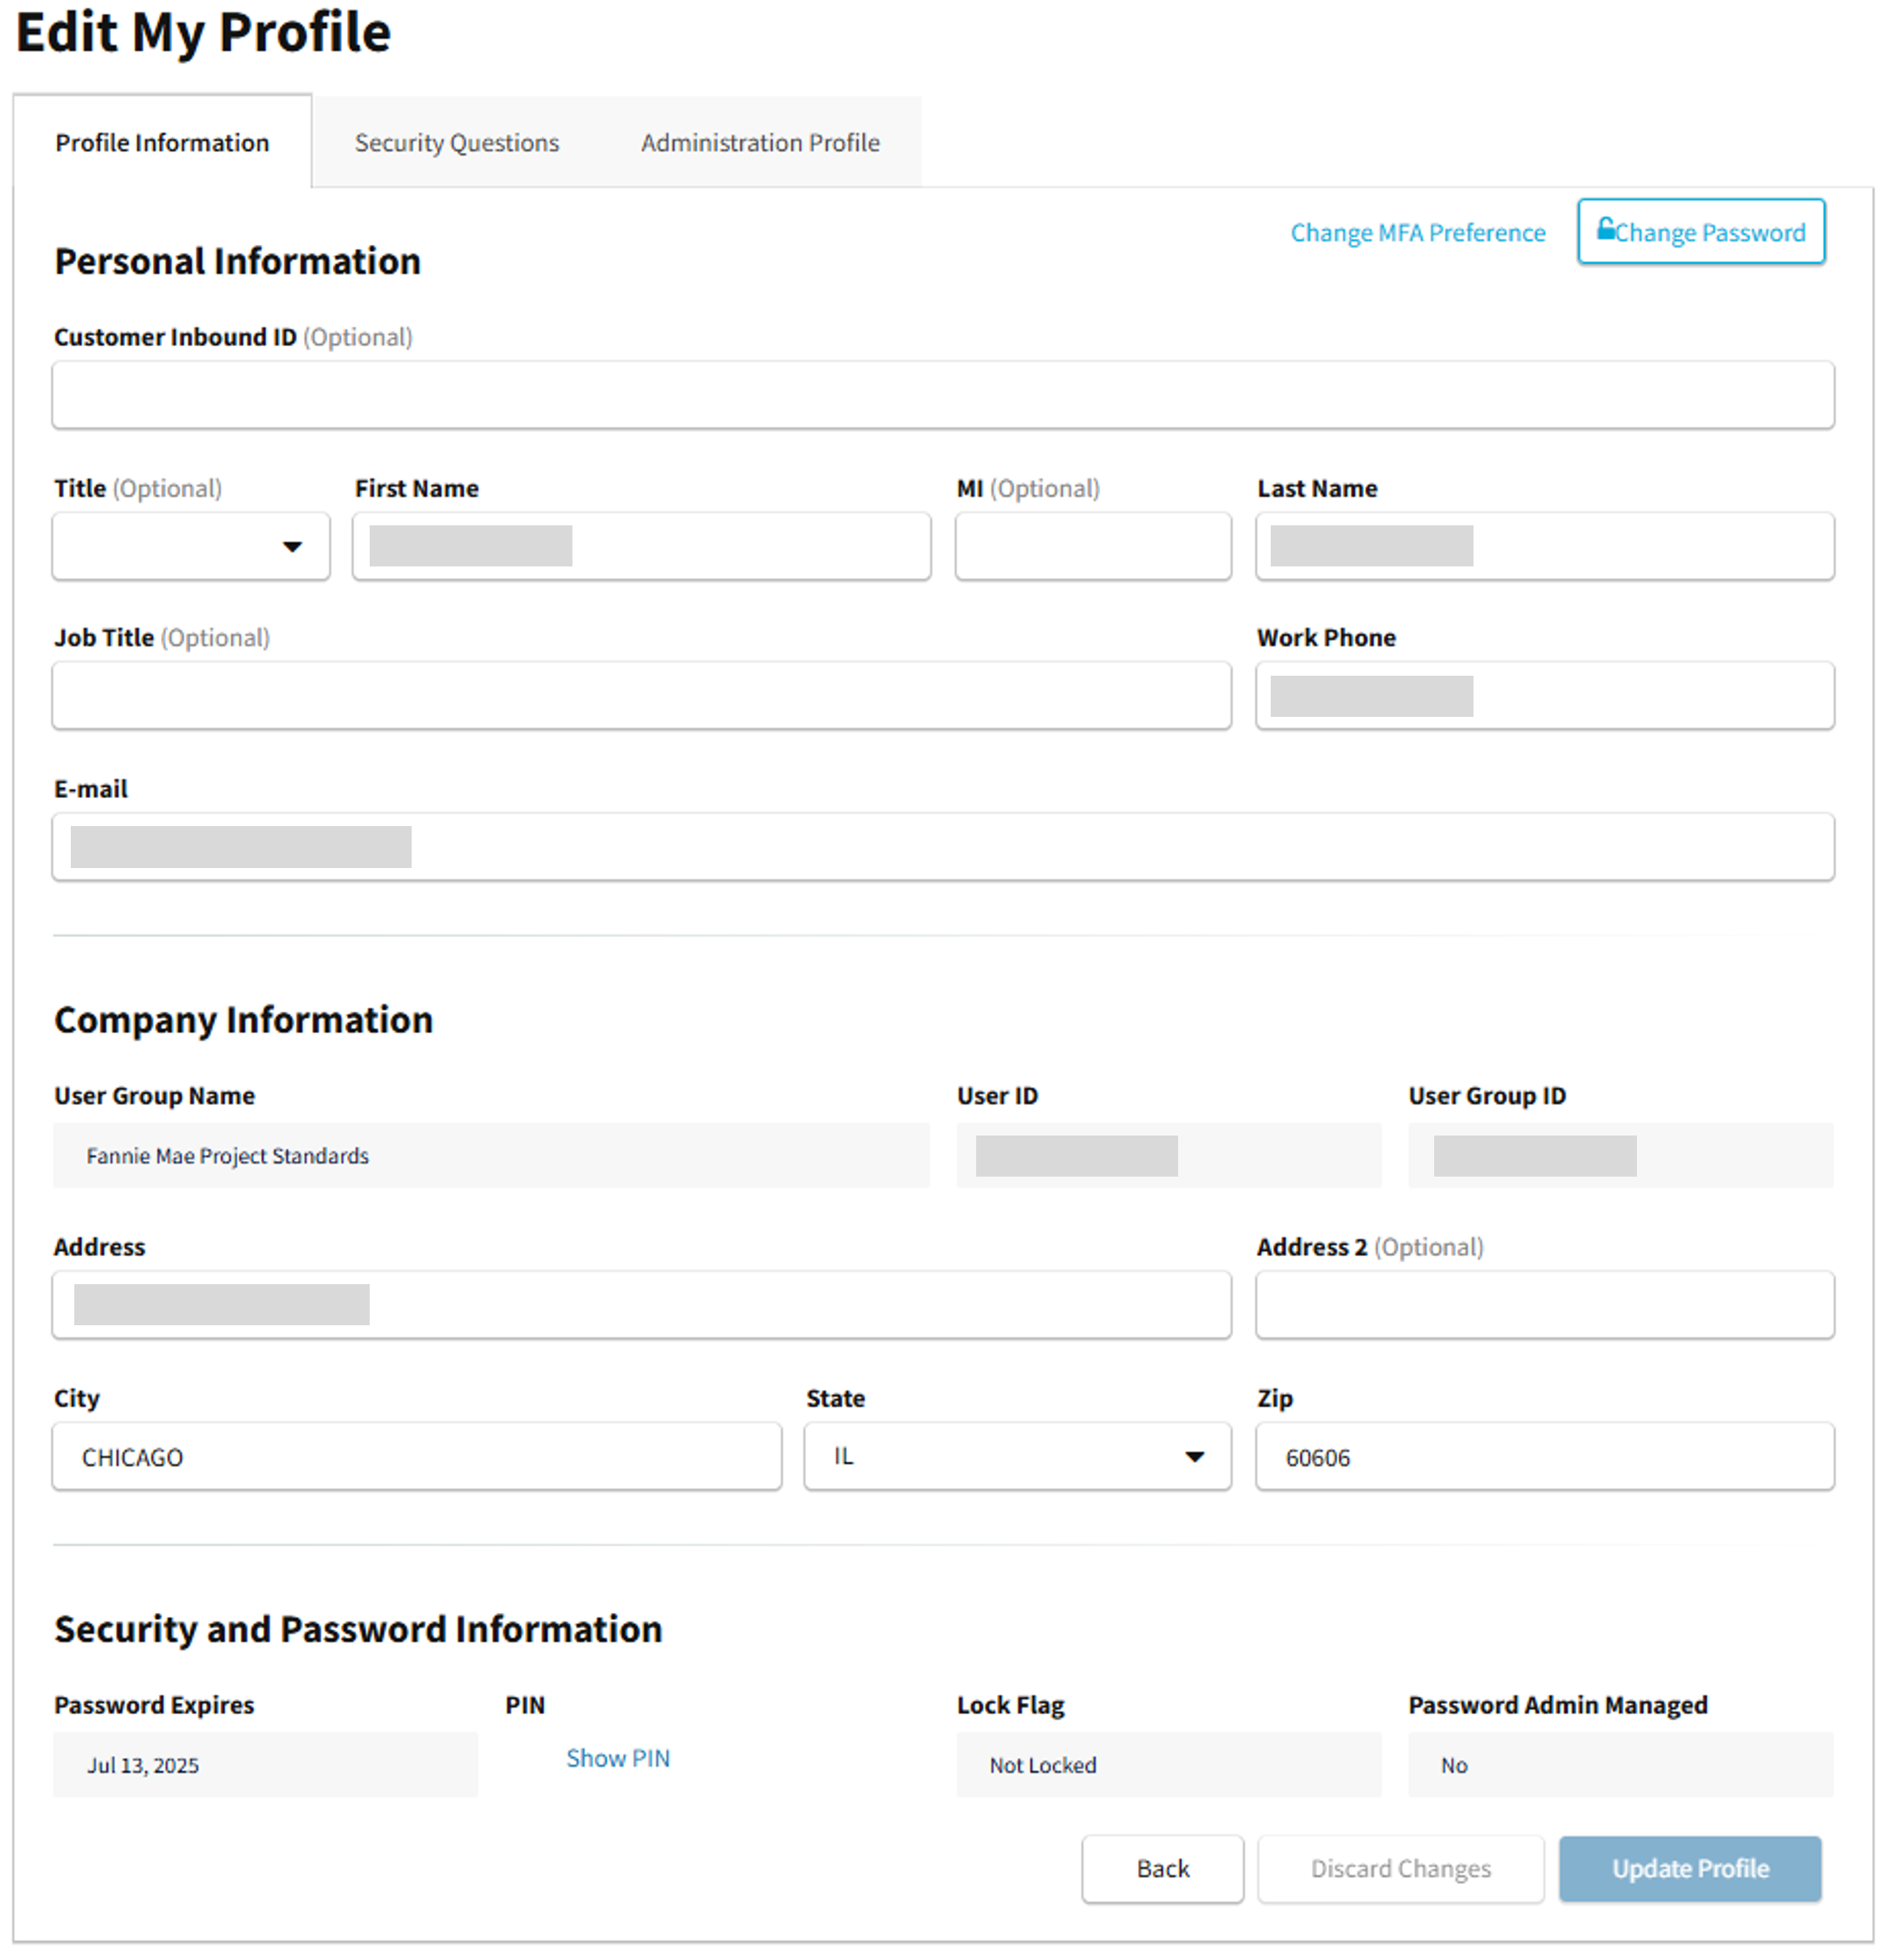
Task: Focus the Address 2 optional field
Action: click(x=1544, y=1305)
